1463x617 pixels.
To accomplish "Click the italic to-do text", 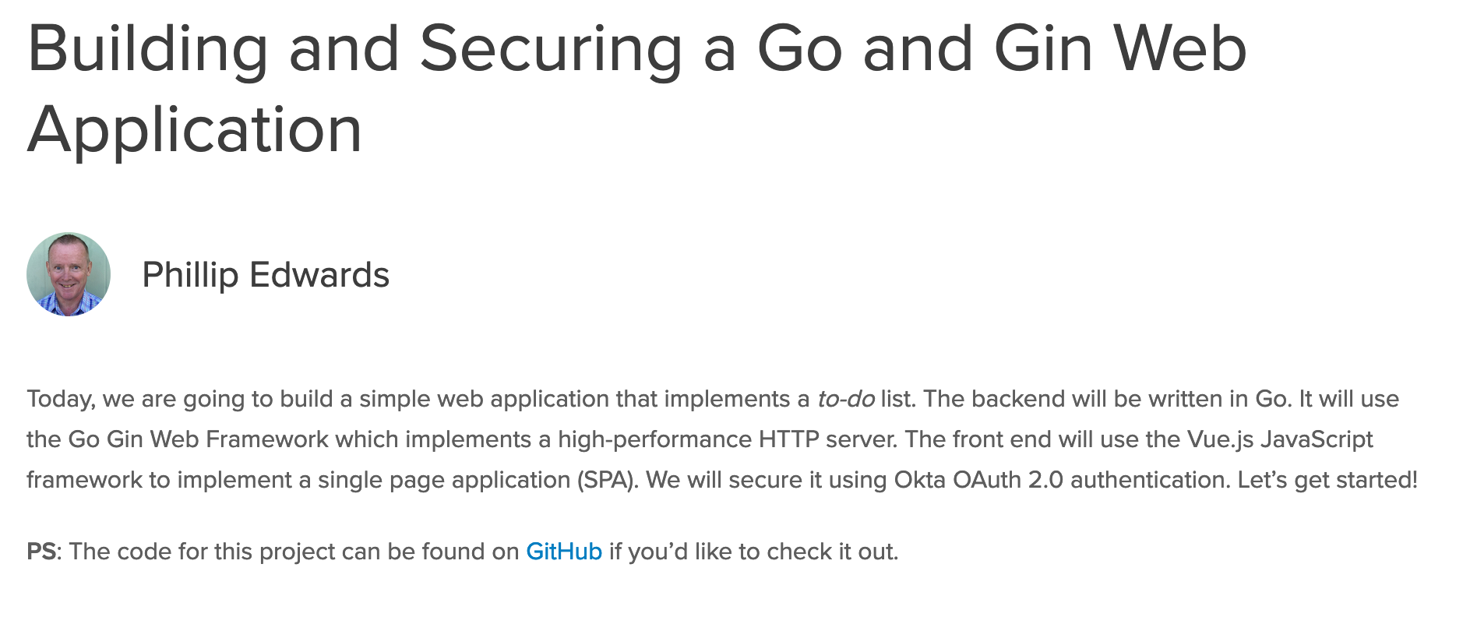I will pyautogui.click(x=845, y=399).
